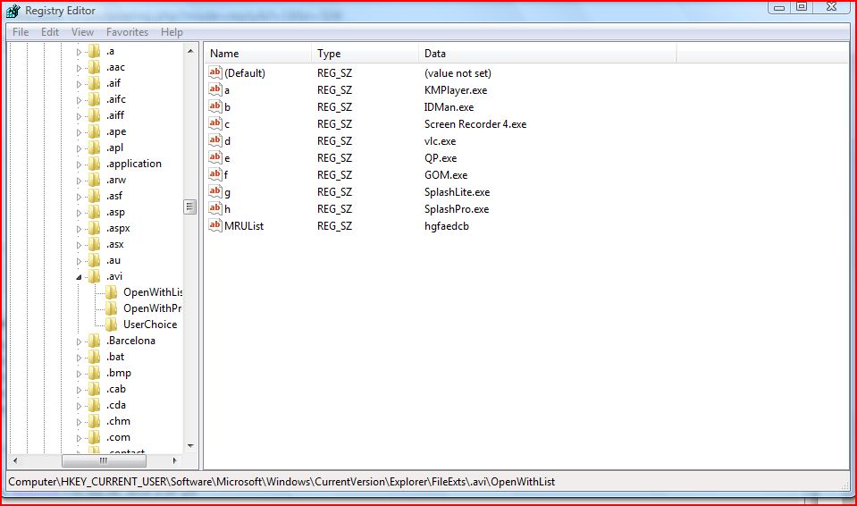Image resolution: width=857 pixels, height=506 pixels.
Task: Select the .asp key label
Action: (115, 212)
